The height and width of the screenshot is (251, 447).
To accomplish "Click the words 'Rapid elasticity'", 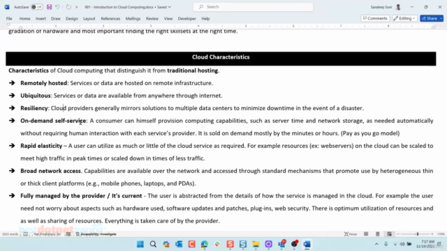I will (41, 146).
